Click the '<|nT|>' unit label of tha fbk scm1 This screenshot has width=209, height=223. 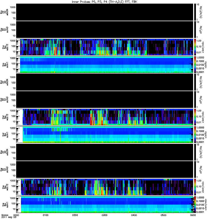click(x=205, y=65)
